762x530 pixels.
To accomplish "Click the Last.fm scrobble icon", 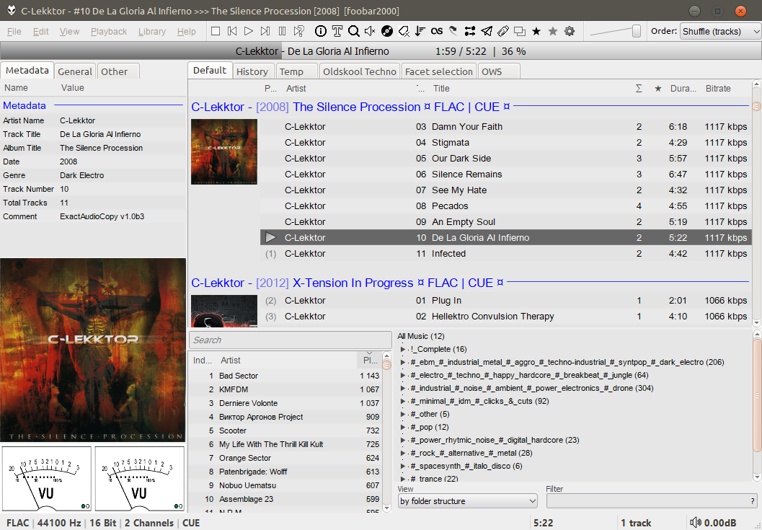I will [436, 31].
